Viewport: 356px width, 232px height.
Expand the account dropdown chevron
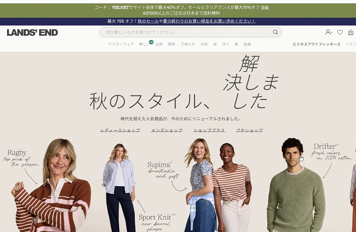click(x=332, y=32)
